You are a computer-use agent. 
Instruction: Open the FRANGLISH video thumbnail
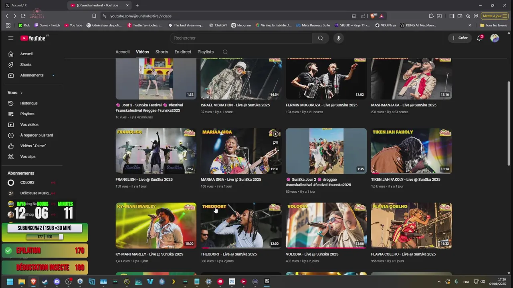(x=156, y=151)
